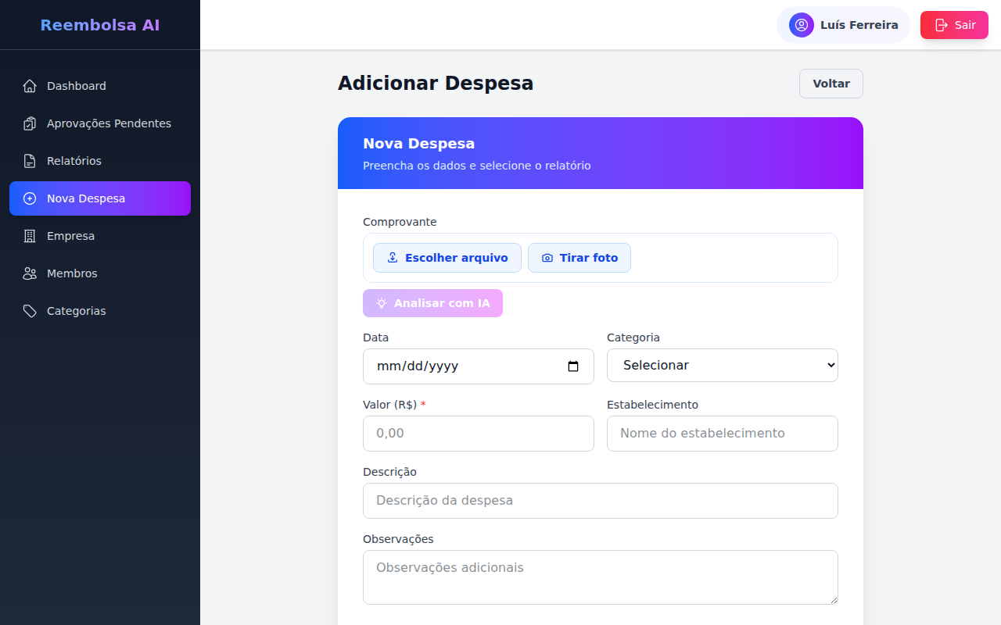Click Escolher arquivo upload button

(447, 258)
